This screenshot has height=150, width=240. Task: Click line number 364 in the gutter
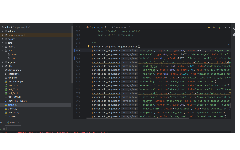coord(78,58)
